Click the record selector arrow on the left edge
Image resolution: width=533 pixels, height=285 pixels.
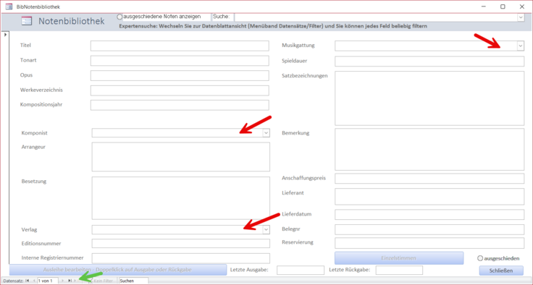point(5,35)
